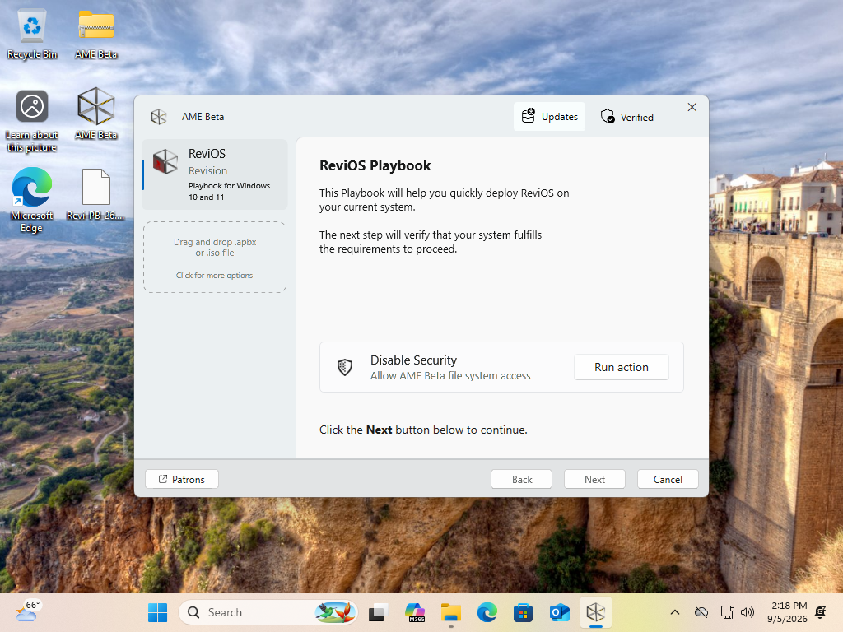Click 'Click for more options' text
Image resolution: width=843 pixels, height=632 pixels.
pyautogui.click(x=214, y=275)
